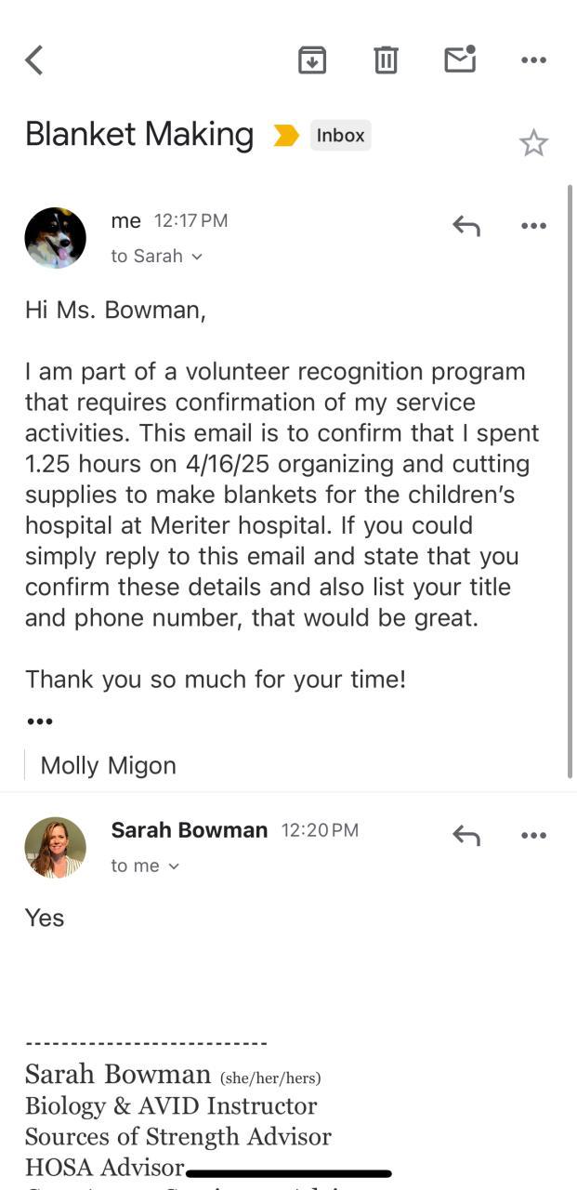The image size is (577, 1190).
Task: Tap the Inbox label
Action: pyautogui.click(x=340, y=136)
